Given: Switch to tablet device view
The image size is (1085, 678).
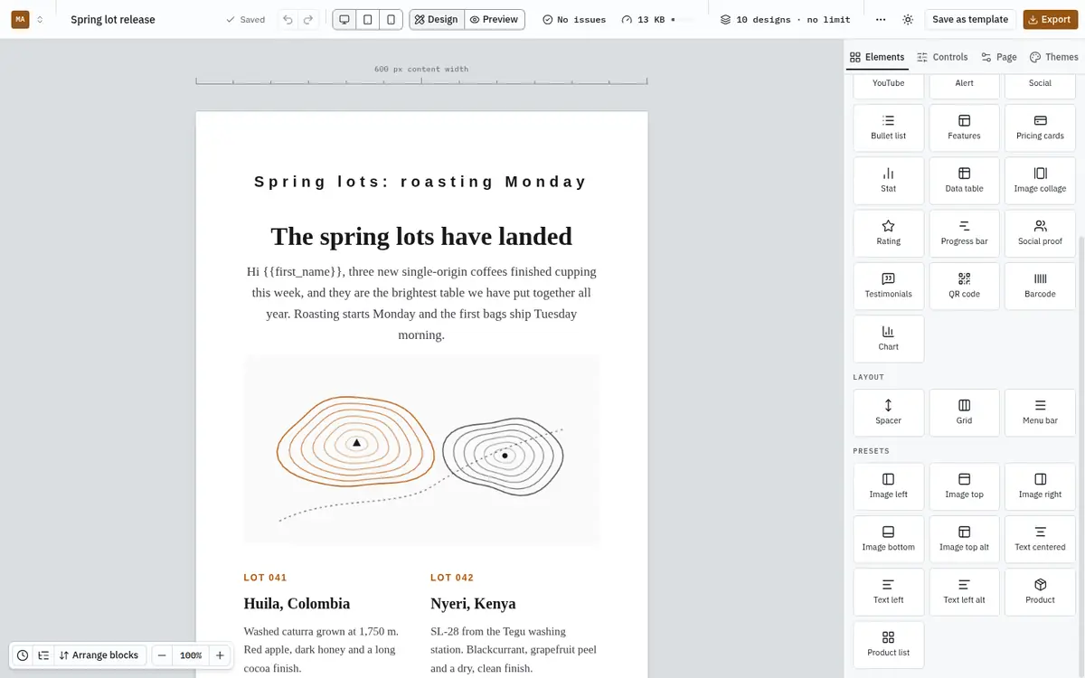Looking at the screenshot, I should pyautogui.click(x=367, y=19).
